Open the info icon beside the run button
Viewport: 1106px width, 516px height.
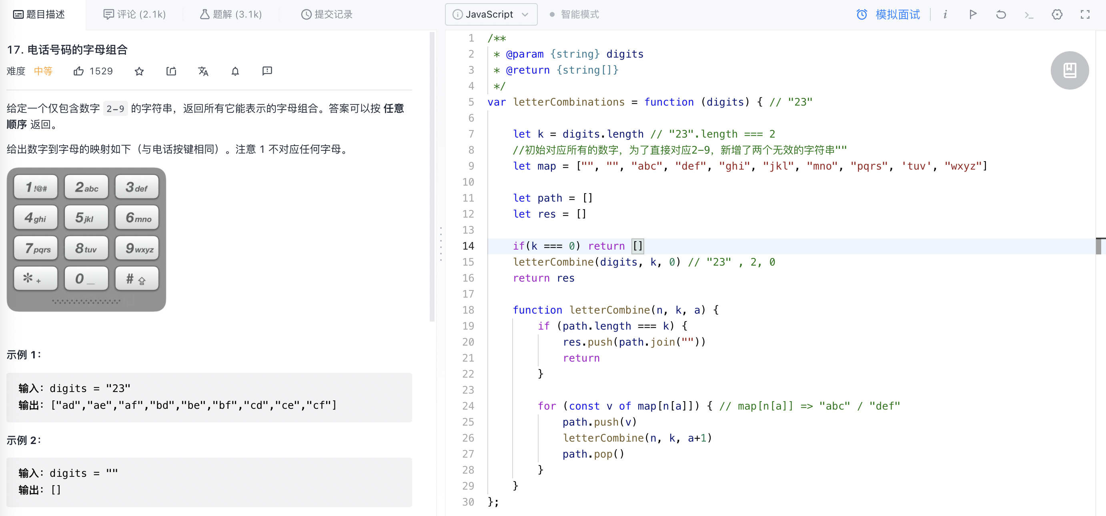(946, 14)
